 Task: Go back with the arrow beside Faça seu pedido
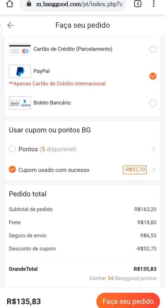11,25
